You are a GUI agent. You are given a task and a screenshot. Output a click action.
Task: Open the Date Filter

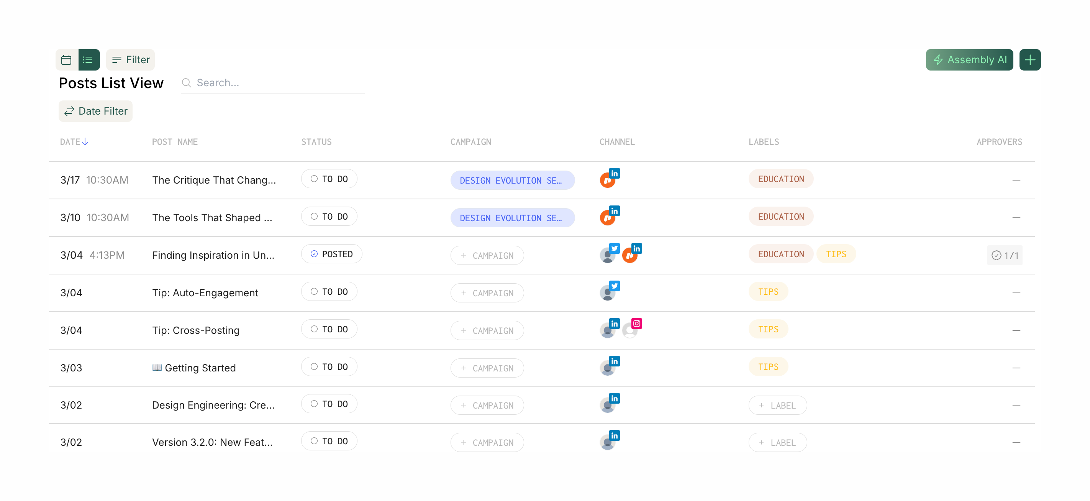96,111
